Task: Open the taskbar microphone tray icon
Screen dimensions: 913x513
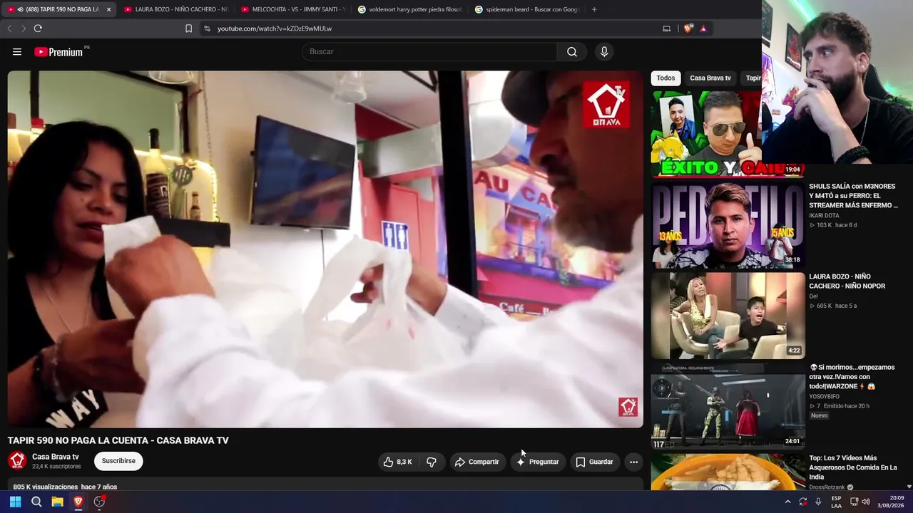Action: pyautogui.click(x=818, y=502)
